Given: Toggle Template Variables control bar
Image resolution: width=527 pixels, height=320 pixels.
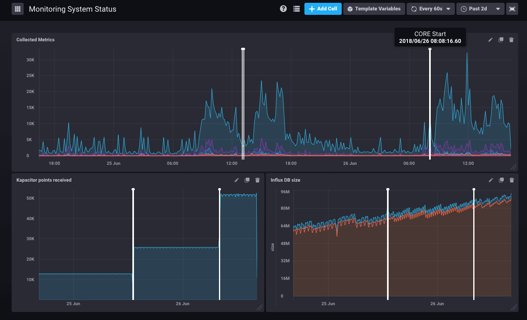Looking at the screenshot, I should [x=374, y=9].
